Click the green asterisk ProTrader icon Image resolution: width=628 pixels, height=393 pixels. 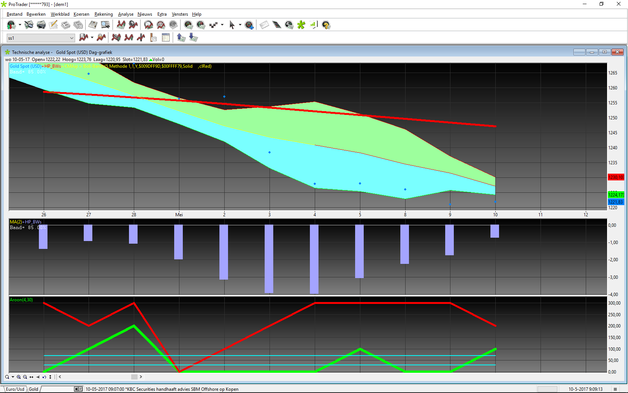[301, 25]
